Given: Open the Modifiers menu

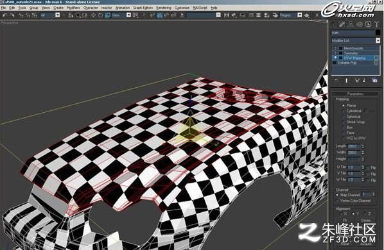Looking at the screenshot, I should 73,8.
